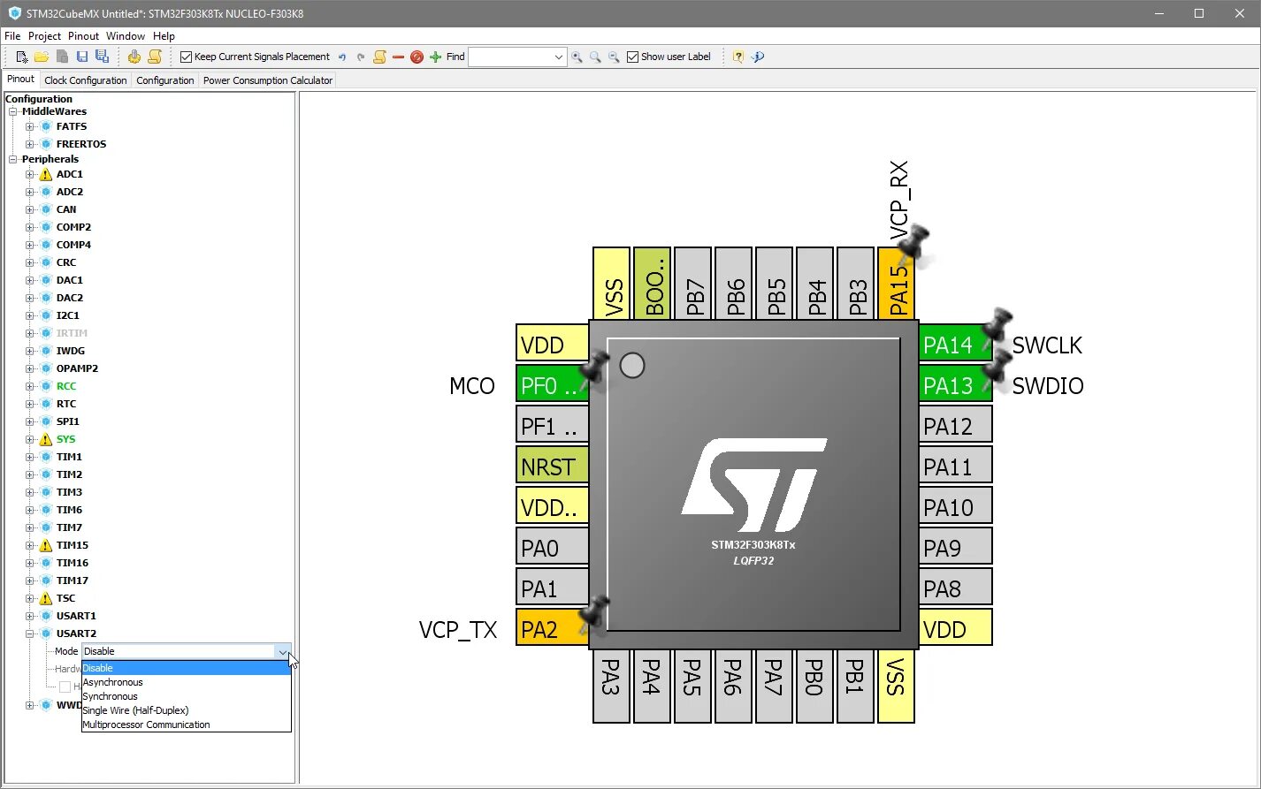Viewport: 1261px width, 789px height.
Task: Click the Redo arrow icon
Action: [361, 57]
